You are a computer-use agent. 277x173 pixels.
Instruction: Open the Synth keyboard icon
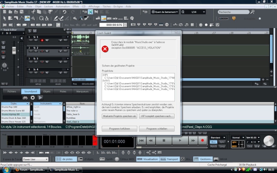pos(102,159)
